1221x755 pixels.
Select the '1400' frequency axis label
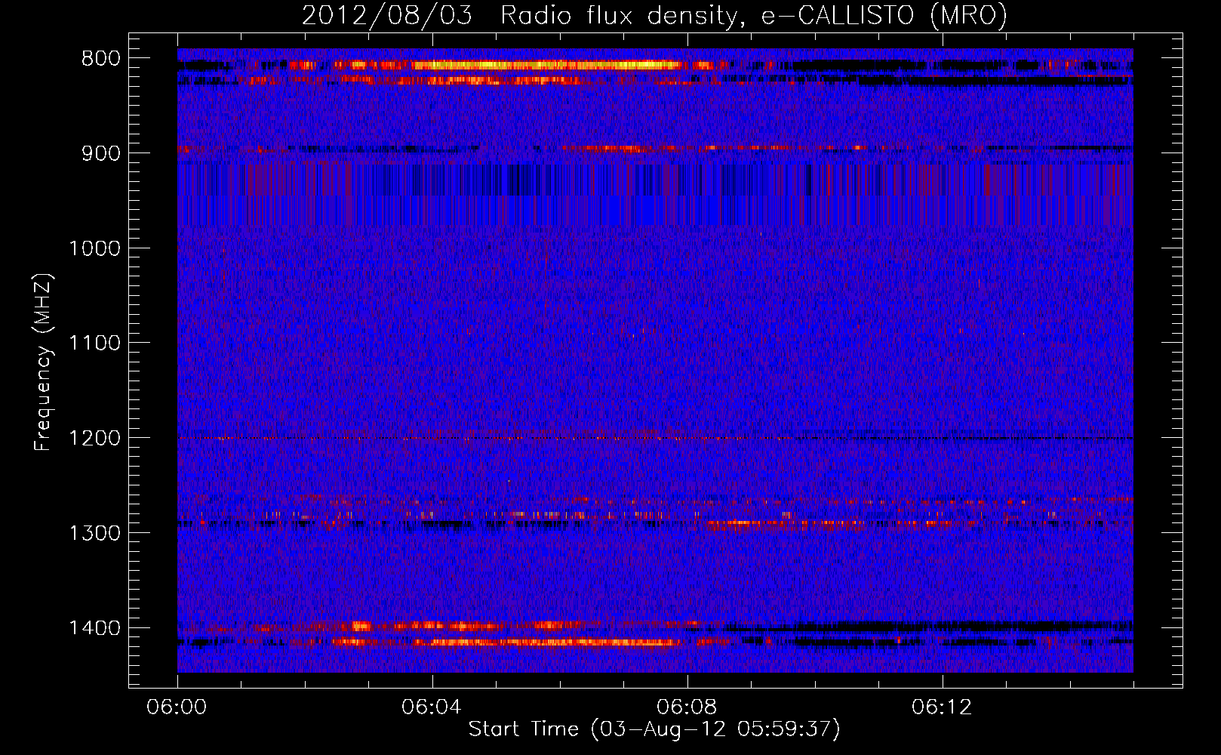(95, 628)
